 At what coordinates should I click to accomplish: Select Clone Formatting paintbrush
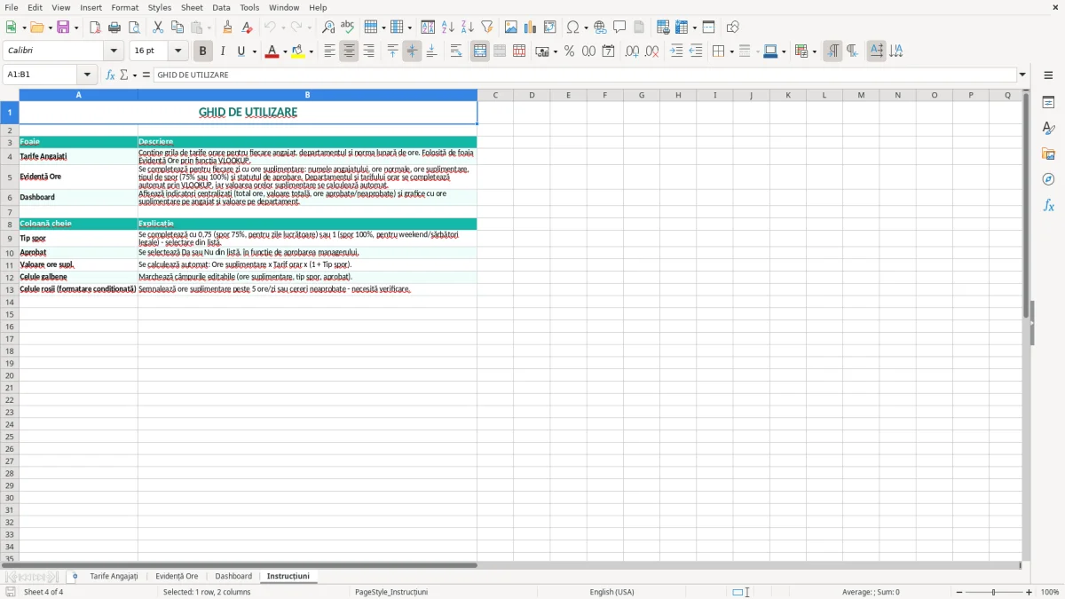pyautogui.click(x=228, y=28)
